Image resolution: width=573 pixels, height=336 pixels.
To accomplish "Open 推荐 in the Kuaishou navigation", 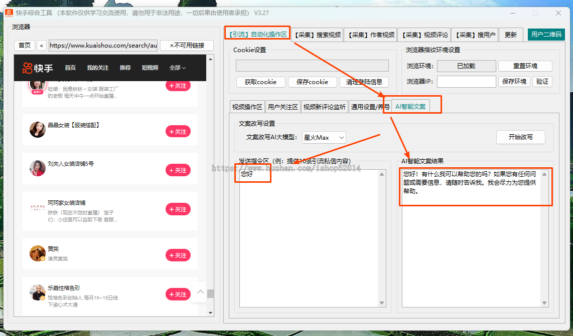I will (125, 68).
